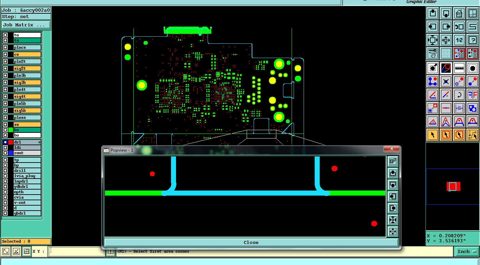This screenshot has width=480, height=265.
Task: Toggle the checkbox for layer v-cut
Action: click(x=5, y=203)
